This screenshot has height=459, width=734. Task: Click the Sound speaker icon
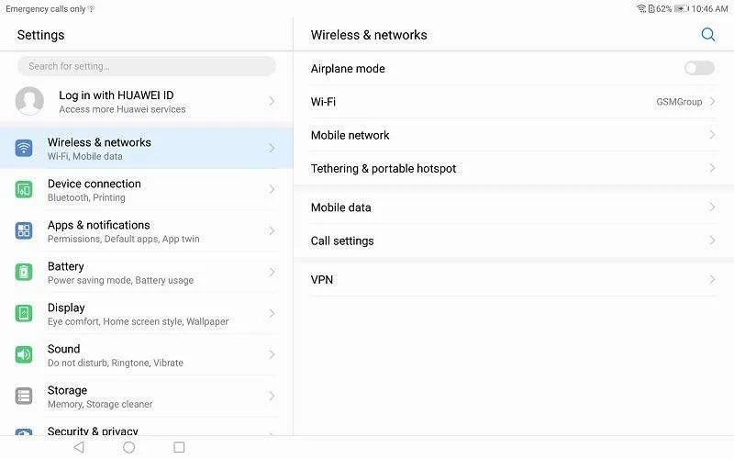click(x=24, y=355)
